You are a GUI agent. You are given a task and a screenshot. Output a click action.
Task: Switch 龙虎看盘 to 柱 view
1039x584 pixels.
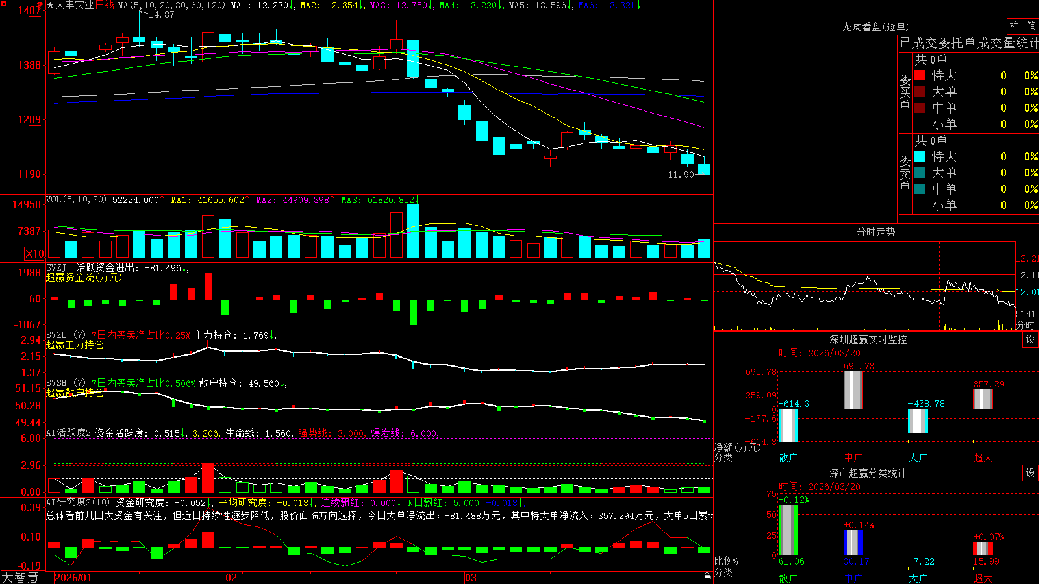(1014, 26)
